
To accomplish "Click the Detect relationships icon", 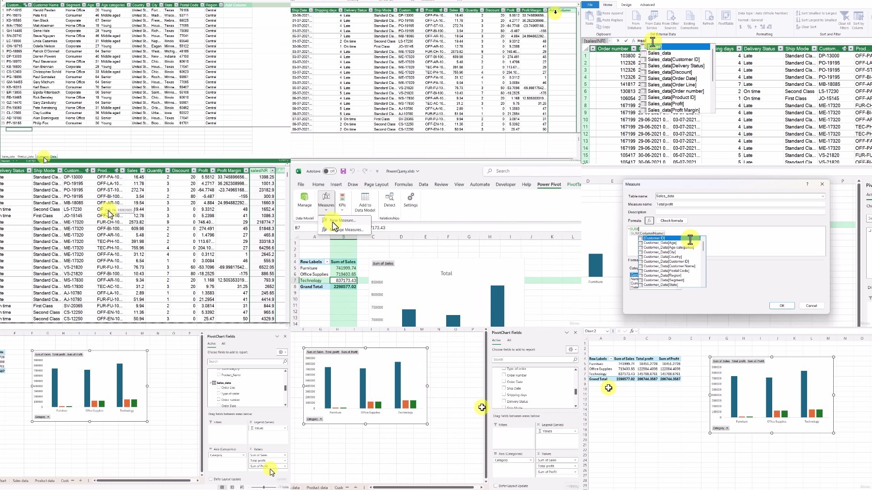I will point(389,196).
